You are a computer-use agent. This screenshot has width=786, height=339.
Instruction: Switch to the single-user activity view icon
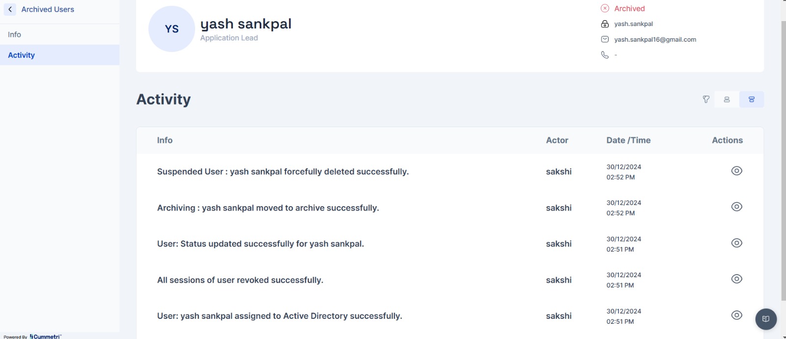pyautogui.click(x=727, y=100)
